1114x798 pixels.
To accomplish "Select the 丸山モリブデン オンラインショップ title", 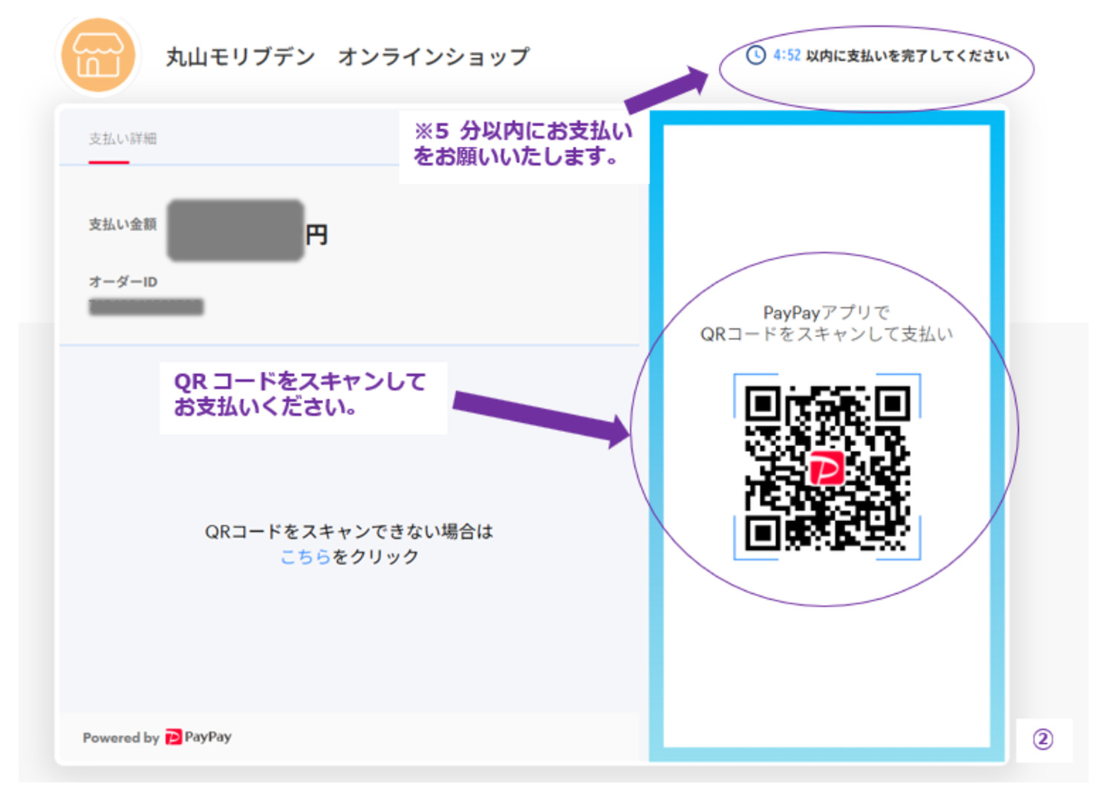I will [348, 57].
